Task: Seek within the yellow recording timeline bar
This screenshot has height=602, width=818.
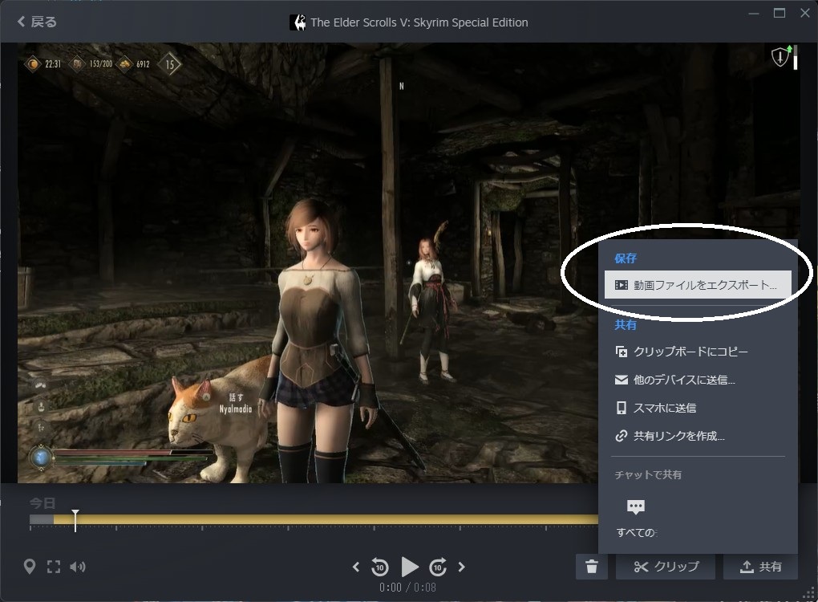Action: point(326,519)
